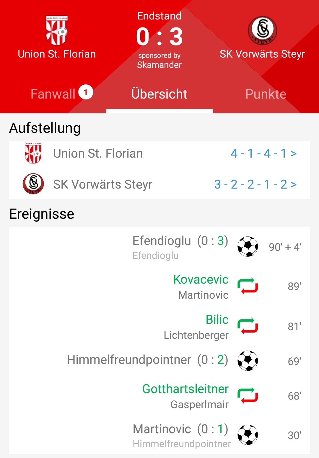This screenshot has width=319, height=458.
Task: Expand the 4-1-4-1 formation lineup
Action: tap(264, 153)
